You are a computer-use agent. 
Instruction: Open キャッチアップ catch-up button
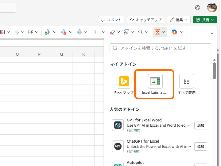(145, 20)
